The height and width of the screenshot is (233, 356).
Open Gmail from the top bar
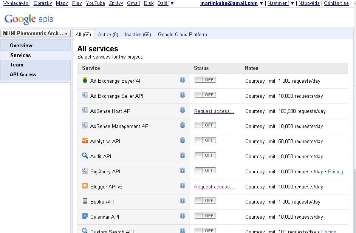click(133, 3)
